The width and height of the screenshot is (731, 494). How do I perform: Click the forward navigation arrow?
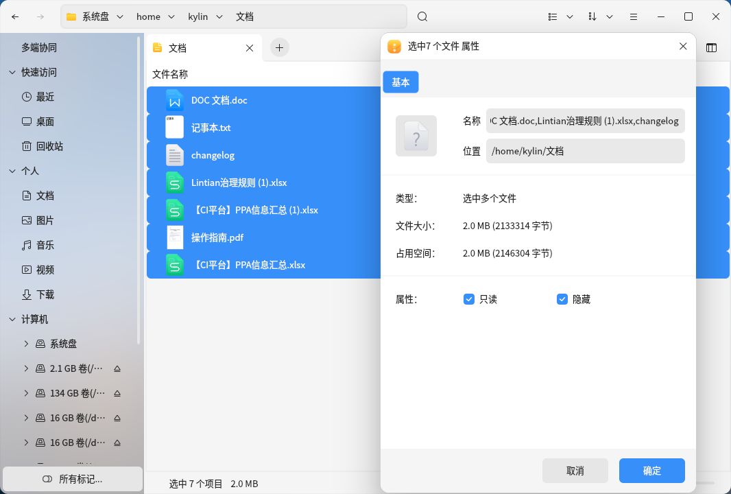coord(40,16)
